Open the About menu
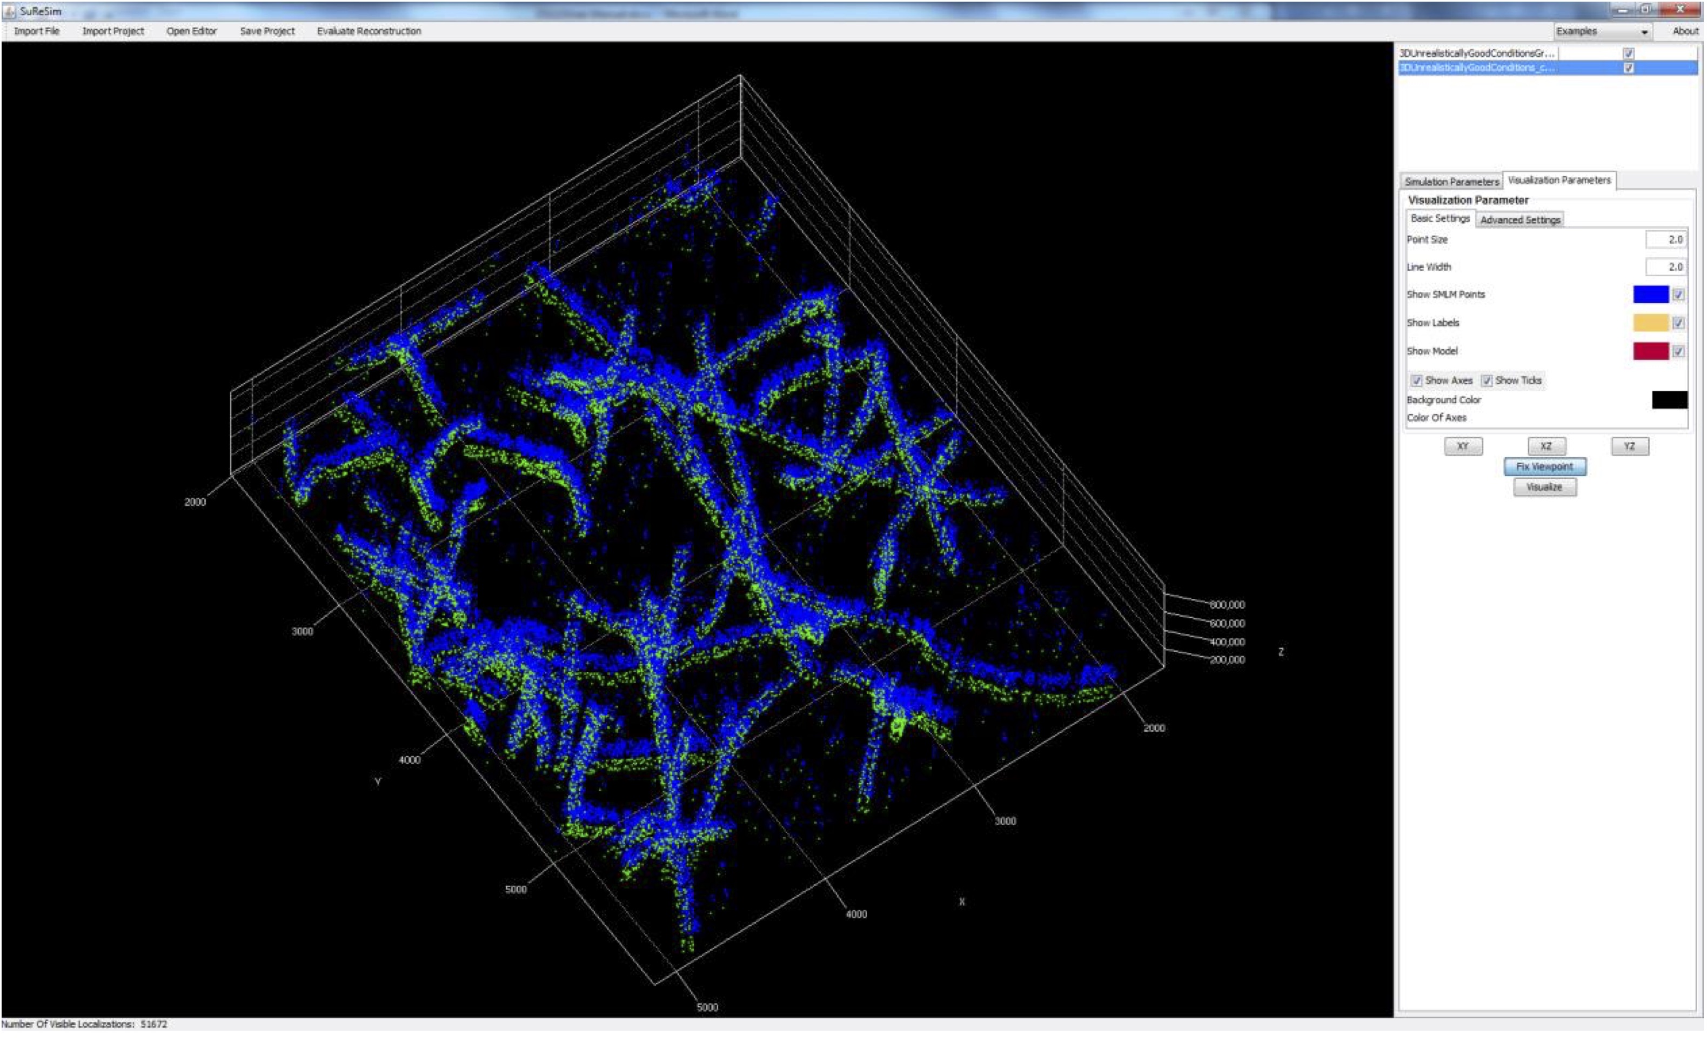 click(x=1685, y=31)
